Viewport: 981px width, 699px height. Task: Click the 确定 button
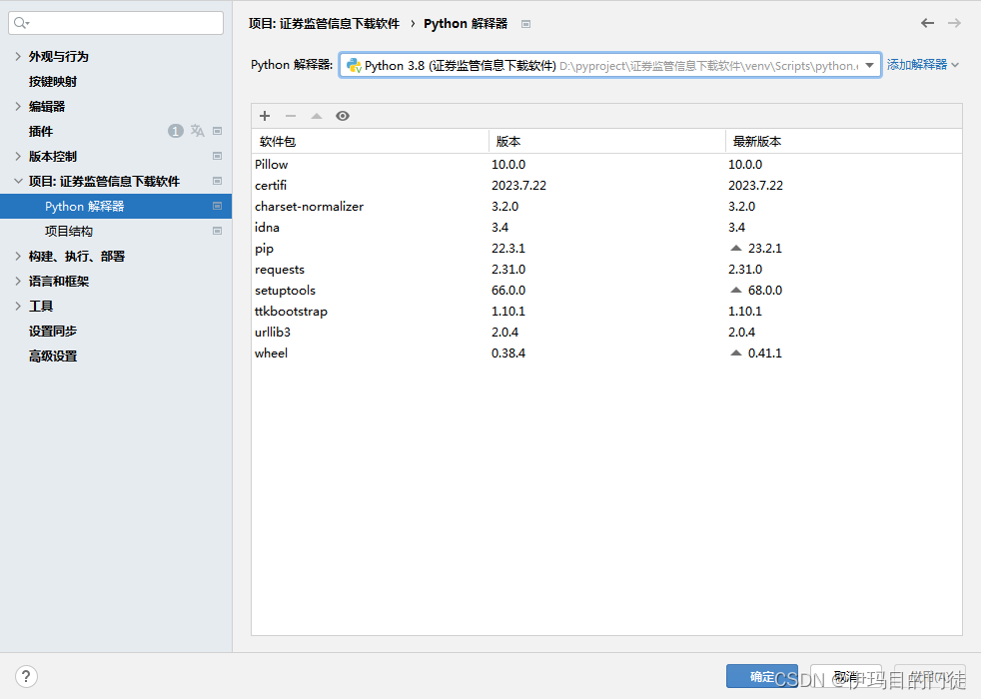(761, 676)
